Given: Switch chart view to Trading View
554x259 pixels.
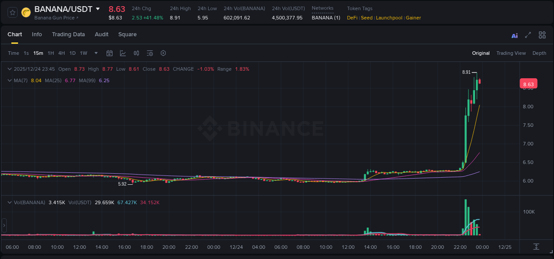Looking at the screenshot, I should (x=511, y=53).
